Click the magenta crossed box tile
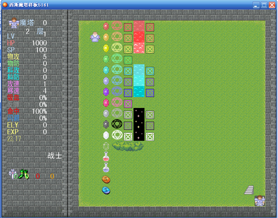Viewport: 278px width, 218px height. point(128,104)
